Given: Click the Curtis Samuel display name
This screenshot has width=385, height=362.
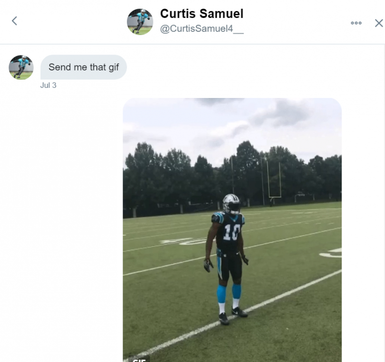Looking at the screenshot, I should (x=202, y=14).
